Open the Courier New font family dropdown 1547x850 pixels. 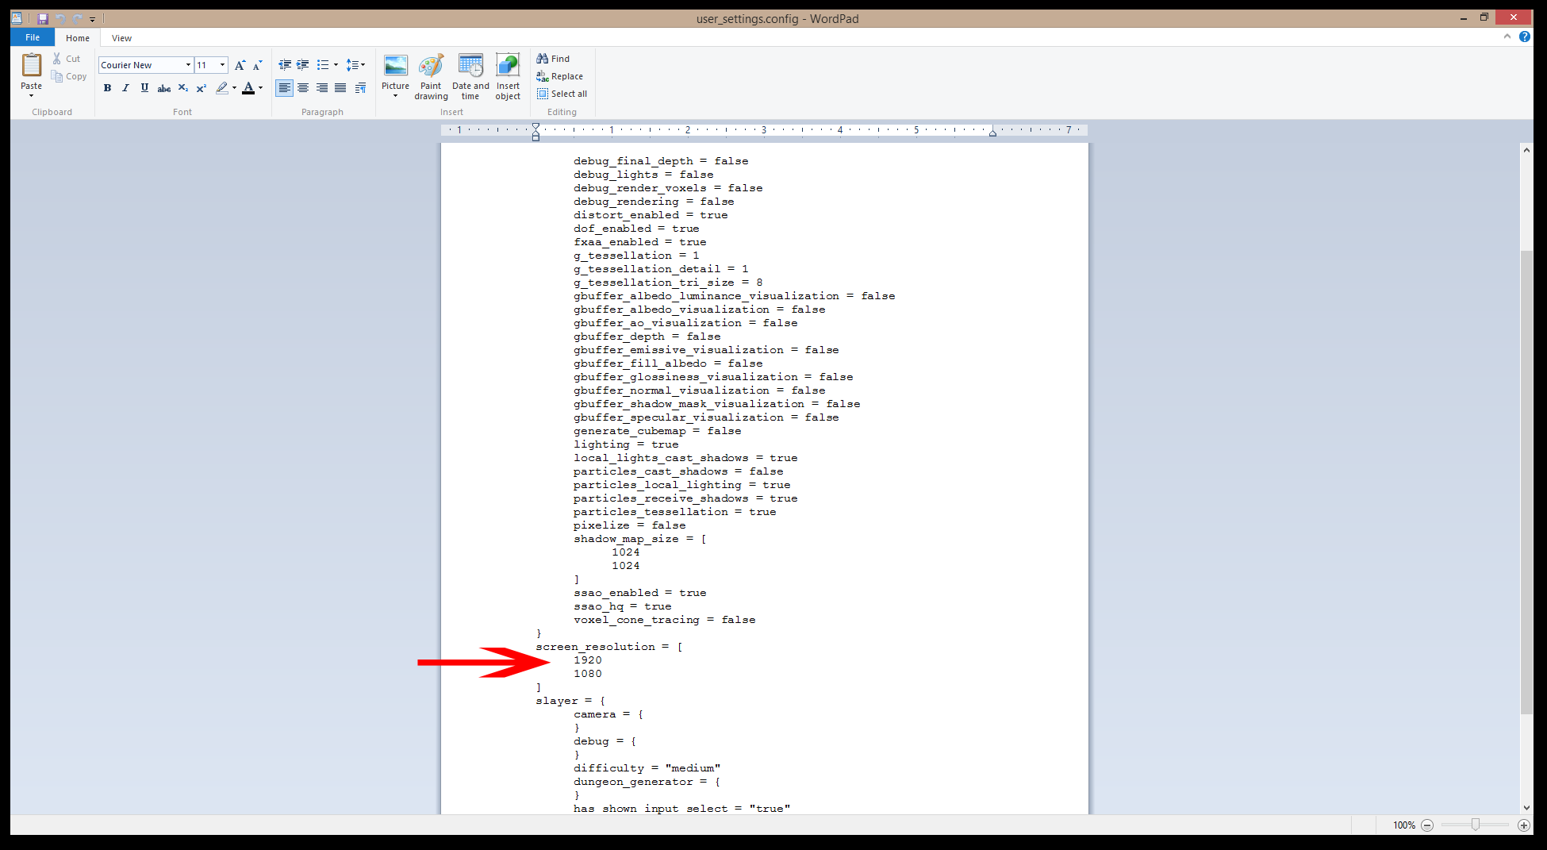pyautogui.click(x=188, y=65)
